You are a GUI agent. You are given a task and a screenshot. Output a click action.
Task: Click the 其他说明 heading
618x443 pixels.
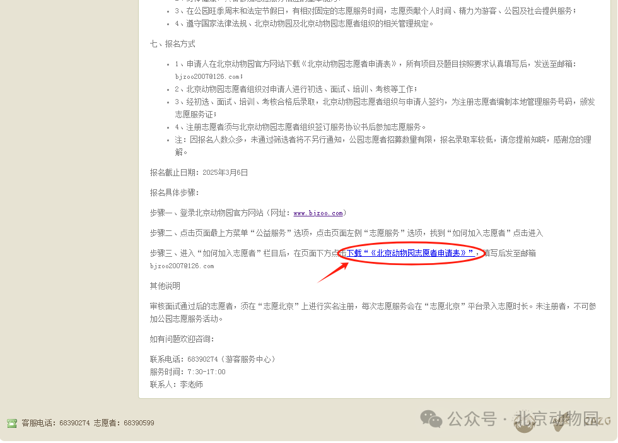click(165, 286)
